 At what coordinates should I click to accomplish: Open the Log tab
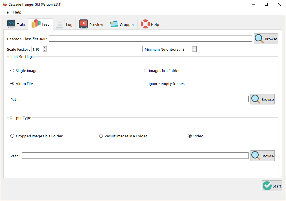(64, 24)
